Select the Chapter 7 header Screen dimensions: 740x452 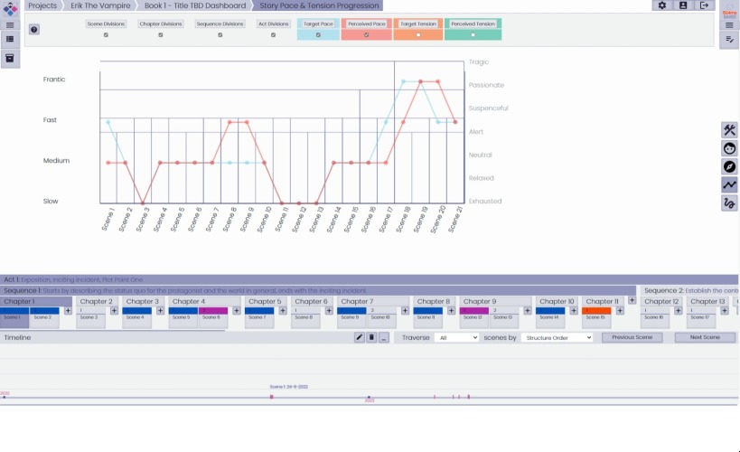click(x=373, y=301)
